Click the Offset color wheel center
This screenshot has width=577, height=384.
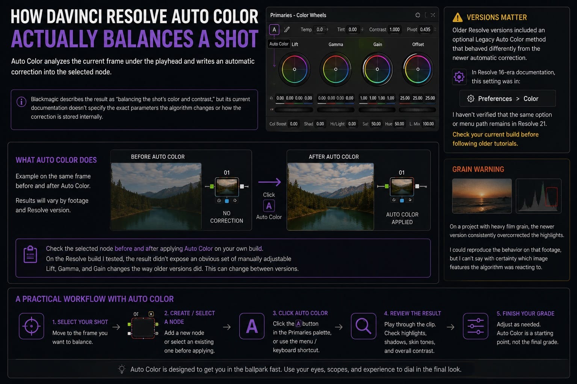coord(418,69)
